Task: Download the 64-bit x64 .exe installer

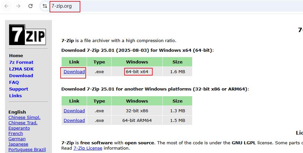Action: coord(74,72)
